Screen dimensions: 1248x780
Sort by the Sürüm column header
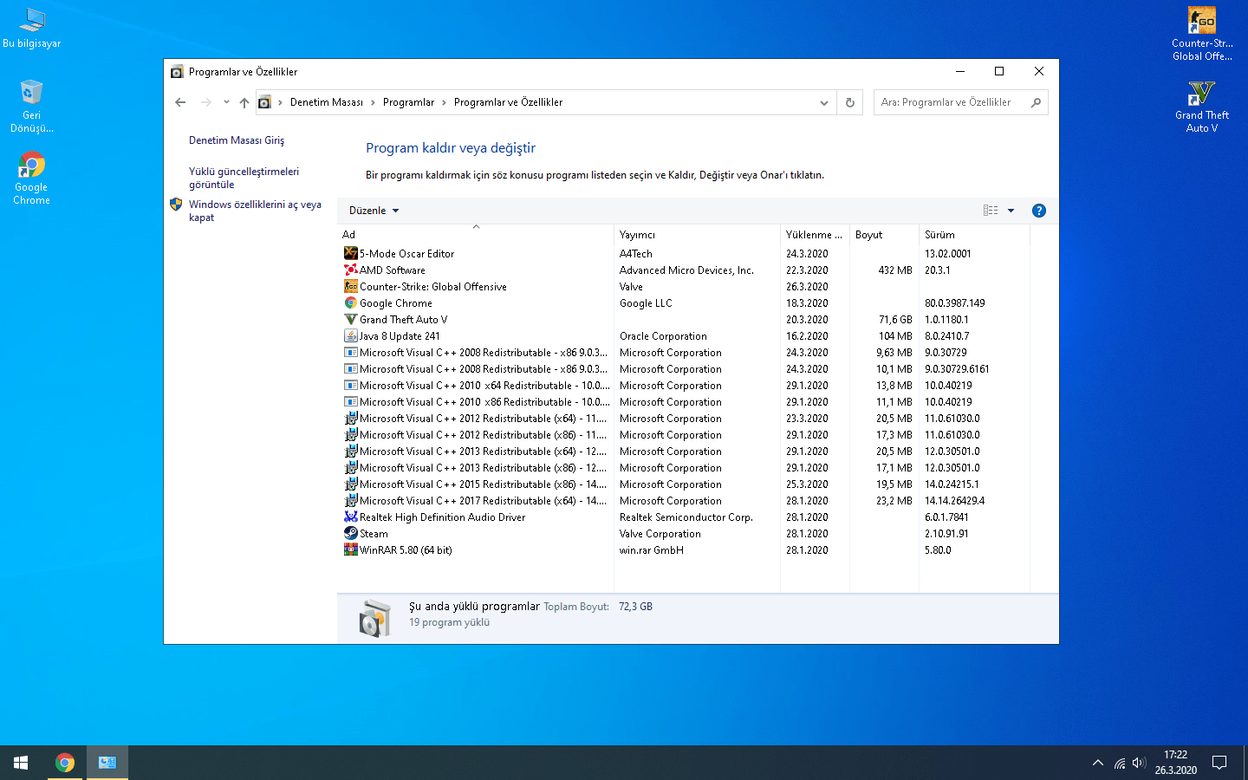coord(974,235)
